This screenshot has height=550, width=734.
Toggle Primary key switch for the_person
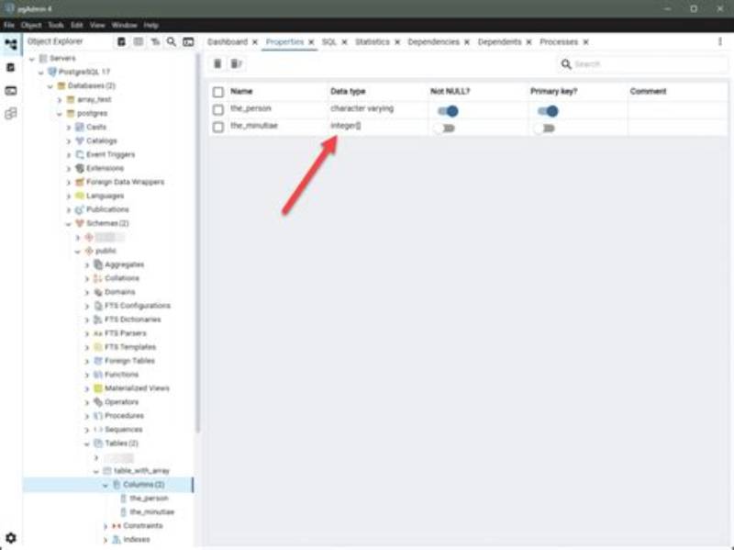(x=548, y=111)
